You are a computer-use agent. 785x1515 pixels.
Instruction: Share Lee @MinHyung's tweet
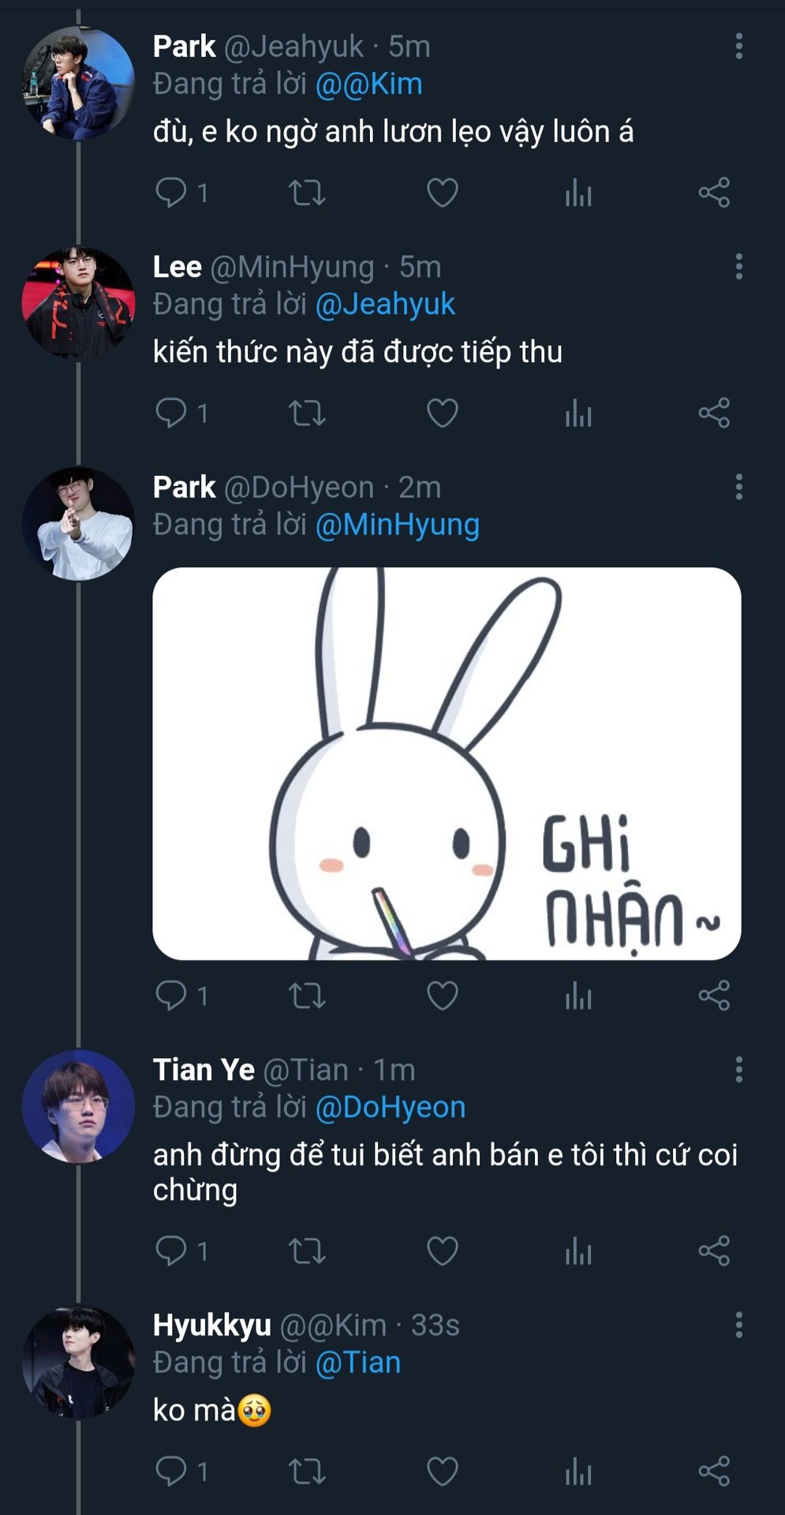[714, 413]
